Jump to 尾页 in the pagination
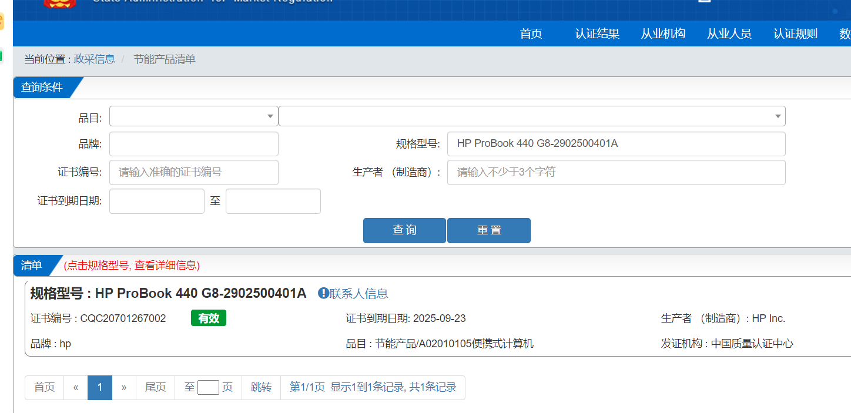This screenshot has height=413, width=851. (x=156, y=388)
